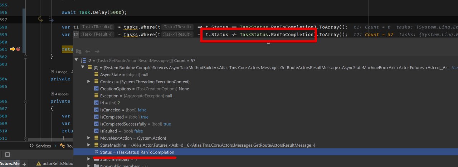Viewport: 458px width, 167px height.
Task: Expand the MoveNextAction node
Action: (89, 138)
